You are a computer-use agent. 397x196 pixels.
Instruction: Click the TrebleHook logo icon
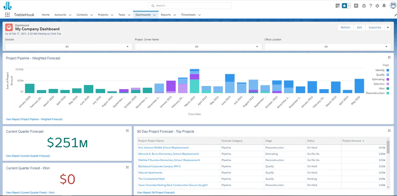pos(8,6)
